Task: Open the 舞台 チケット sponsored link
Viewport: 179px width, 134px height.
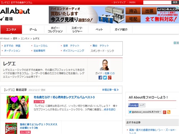Action: 101,46
